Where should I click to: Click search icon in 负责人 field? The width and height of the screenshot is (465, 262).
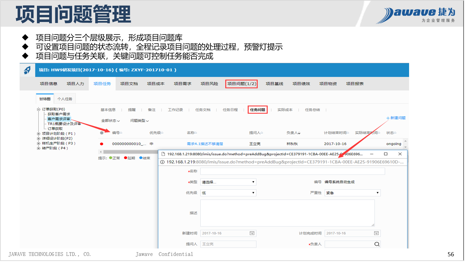point(377,244)
